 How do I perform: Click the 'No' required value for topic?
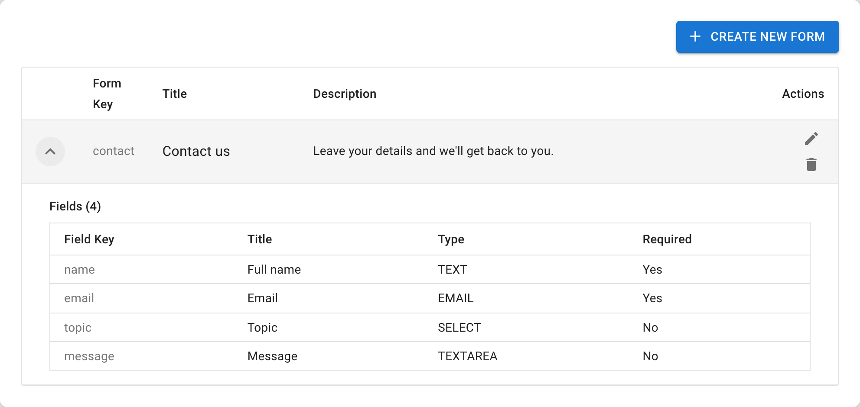[650, 327]
